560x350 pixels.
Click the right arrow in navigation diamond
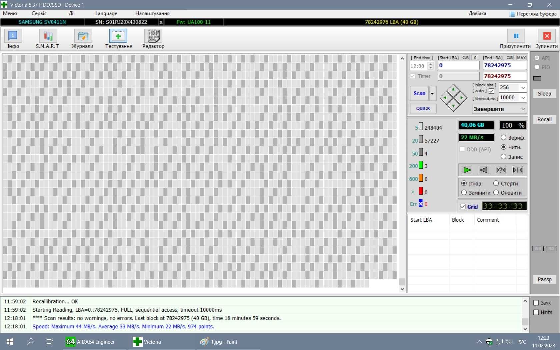pyautogui.click(x=462, y=98)
